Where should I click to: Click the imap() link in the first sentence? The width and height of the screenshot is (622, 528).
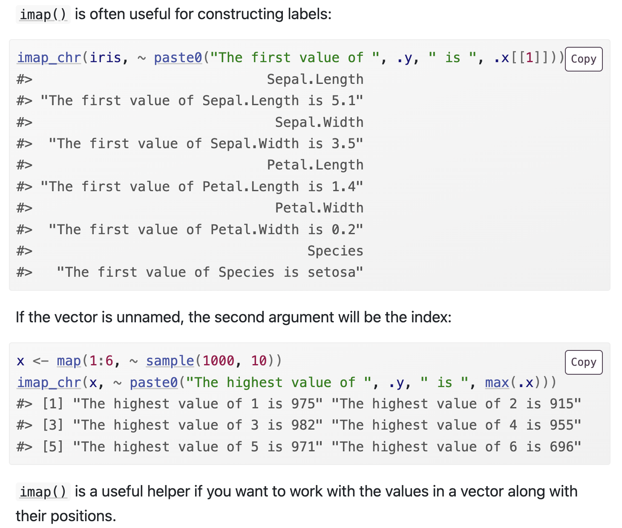(43, 14)
